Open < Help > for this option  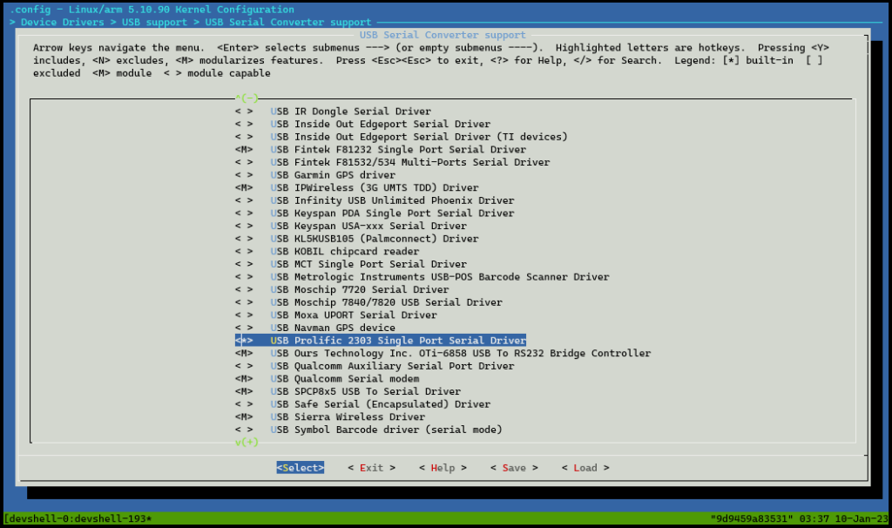(443, 468)
